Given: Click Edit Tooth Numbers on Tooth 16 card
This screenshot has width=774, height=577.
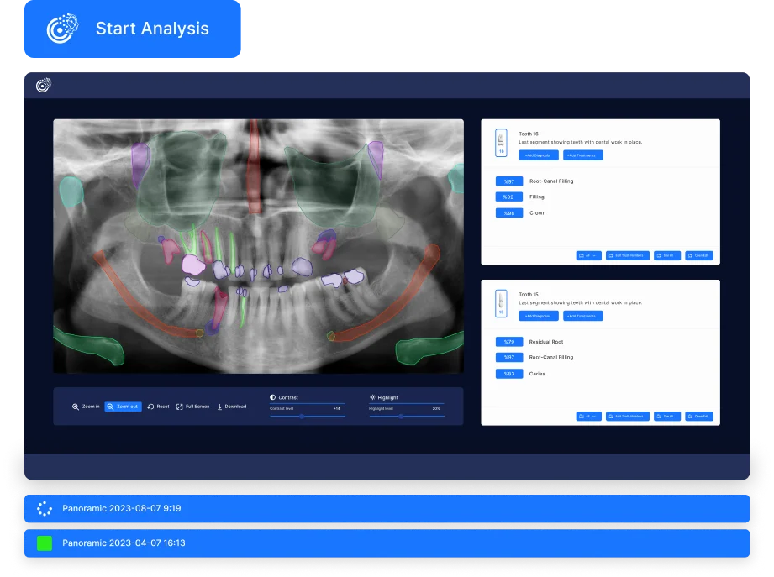Looking at the screenshot, I should click(x=628, y=255).
